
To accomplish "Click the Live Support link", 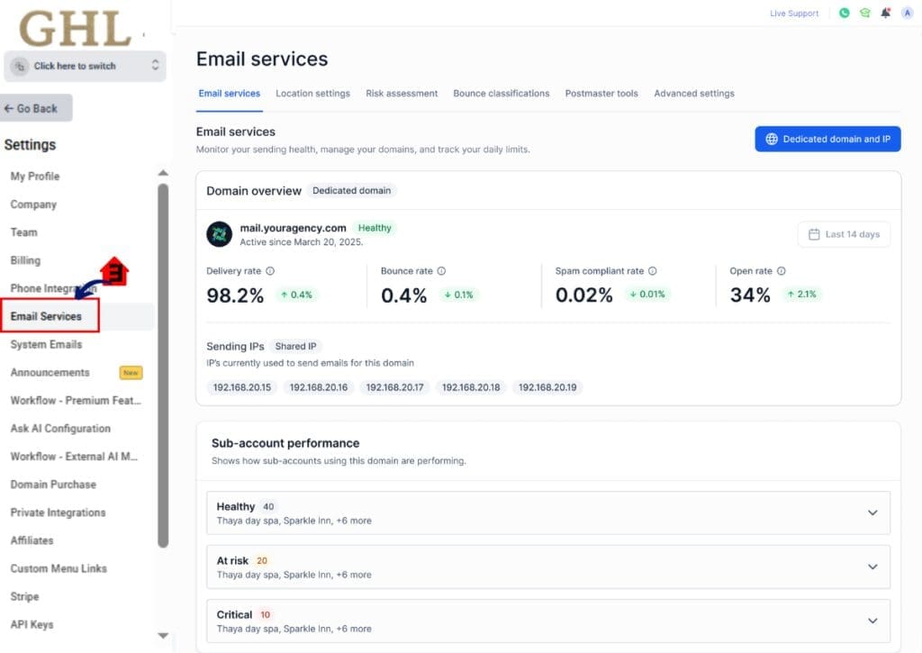I will click(794, 13).
